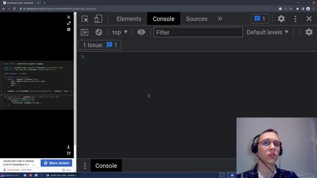Share this page from the address bar

point(286,9)
